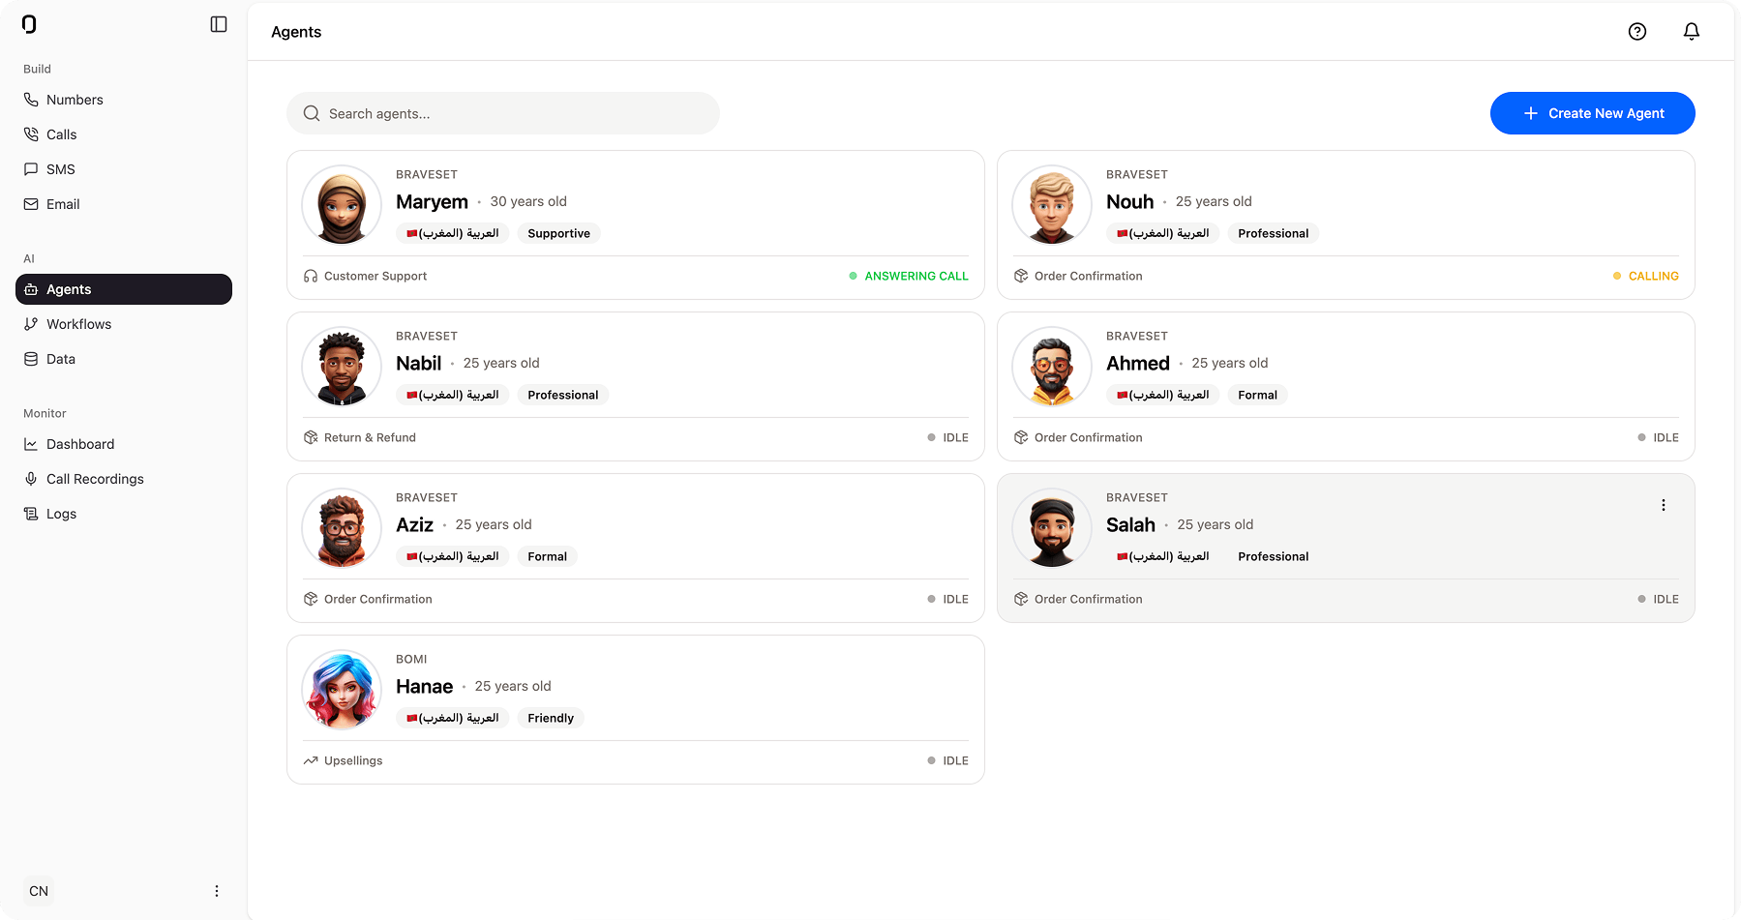The width and height of the screenshot is (1741, 920).
Task: Open the help icon in the top bar
Action: [1637, 31]
